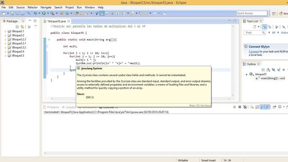The width and height of the screenshot is (288, 162).
Task: Open Debug button dropdown arrow
Action: pyautogui.click(x=39, y=13)
